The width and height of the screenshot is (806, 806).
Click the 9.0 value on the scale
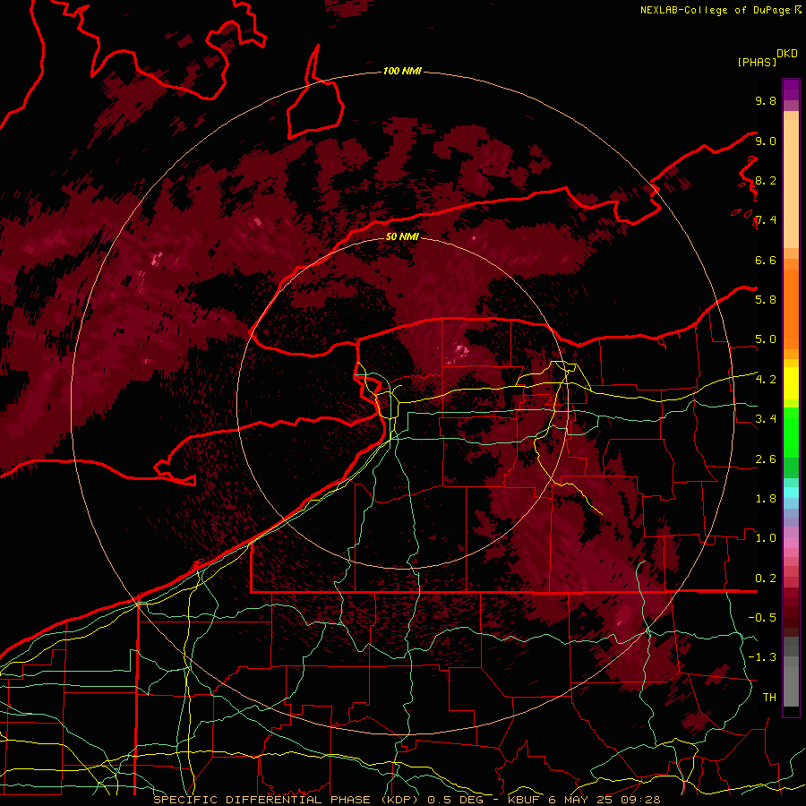coord(766,141)
